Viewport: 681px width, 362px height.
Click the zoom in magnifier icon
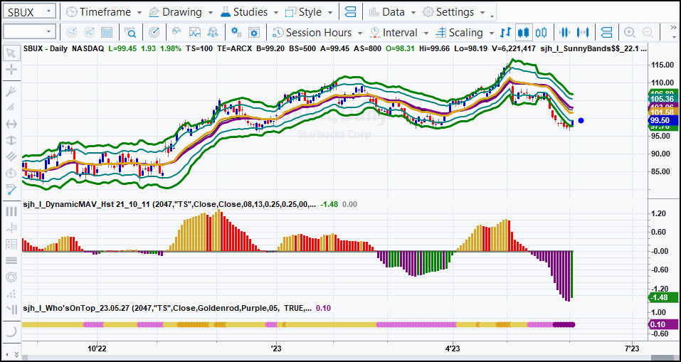pyautogui.click(x=629, y=33)
